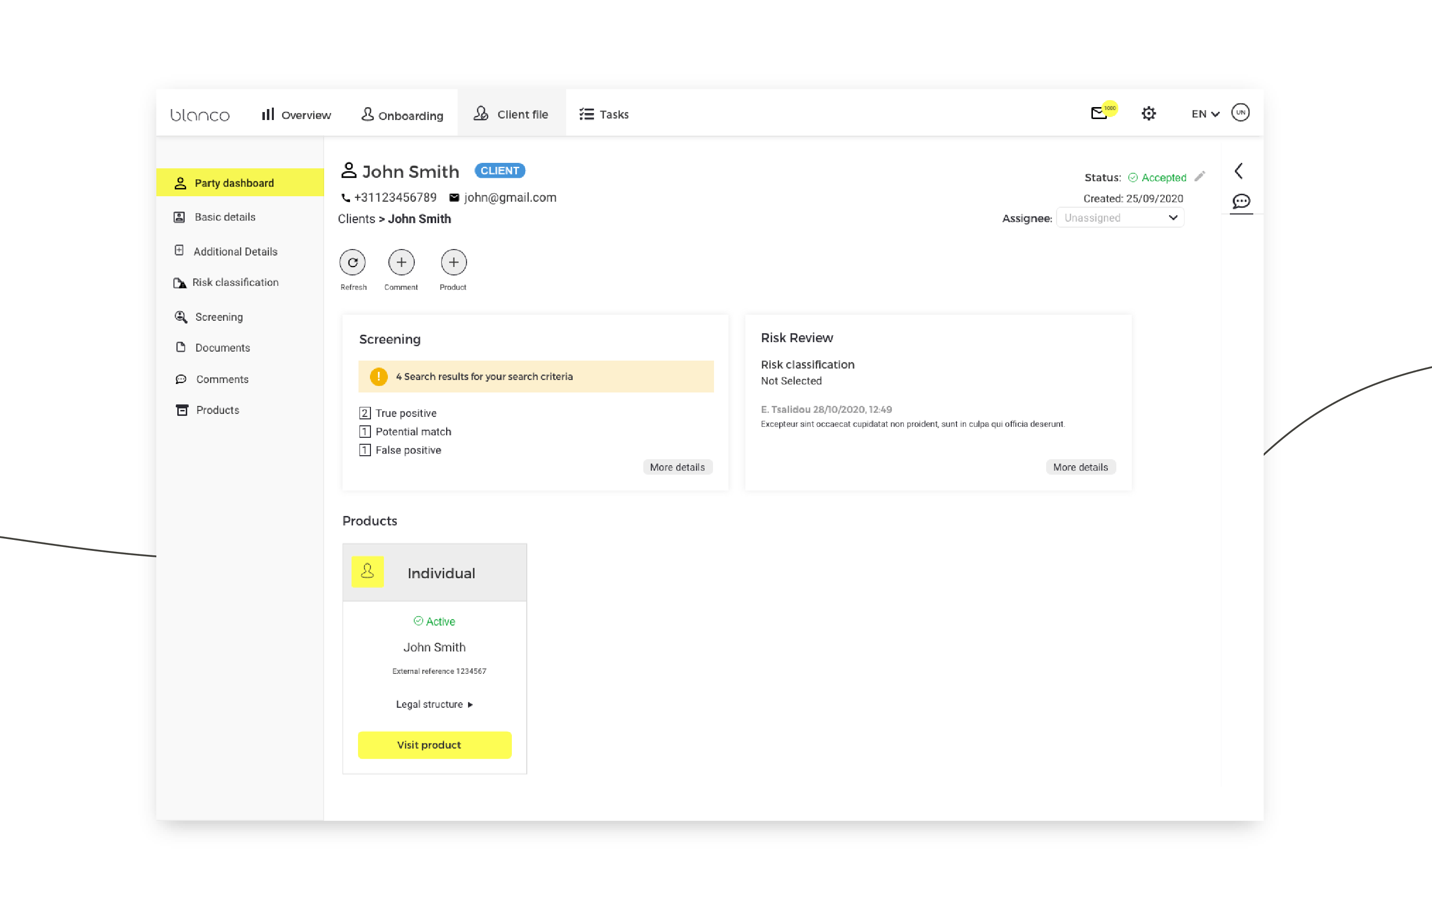
Task: Click More details in Risk Review card
Action: coord(1080,468)
